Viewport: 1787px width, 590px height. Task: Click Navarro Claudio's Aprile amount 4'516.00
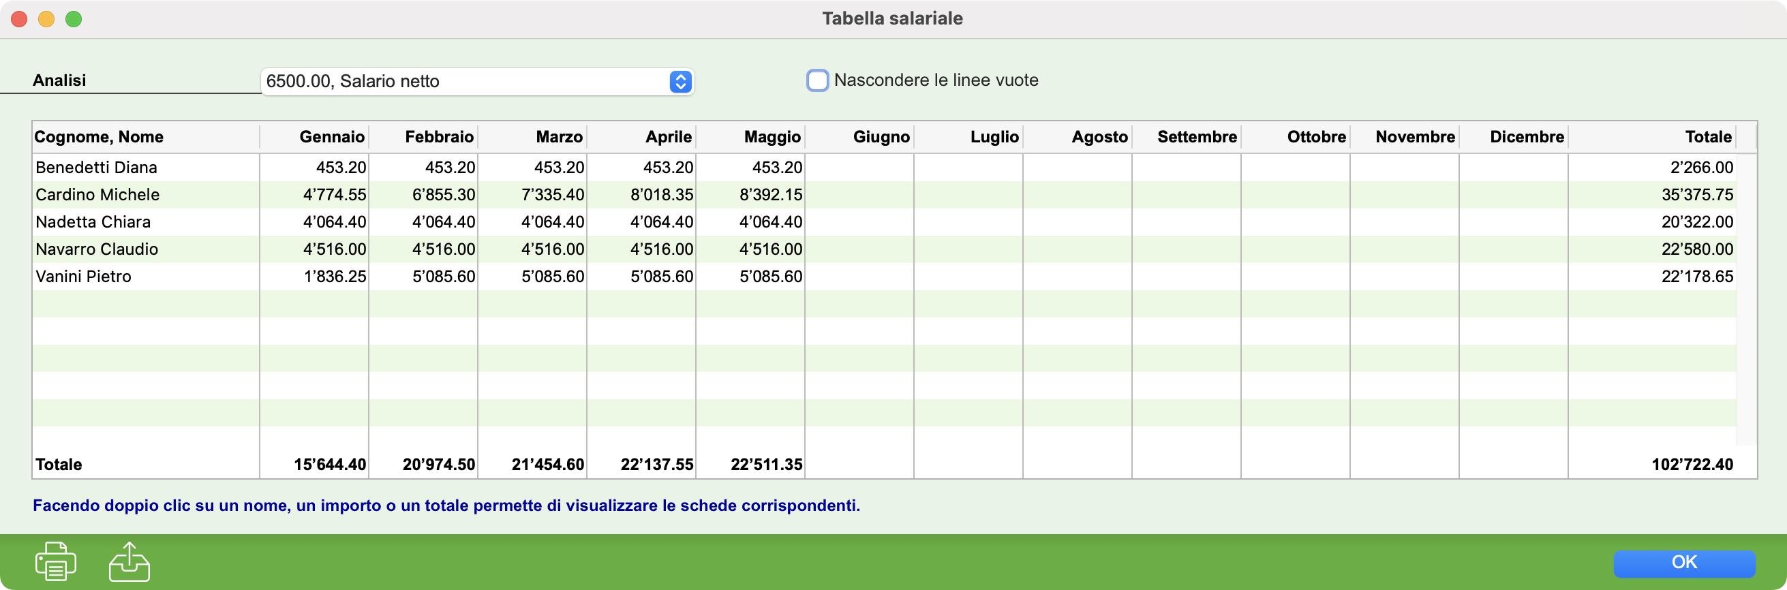pos(661,249)
